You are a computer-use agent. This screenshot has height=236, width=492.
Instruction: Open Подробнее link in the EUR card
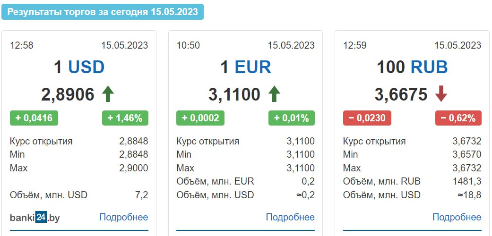coord(290,217)
